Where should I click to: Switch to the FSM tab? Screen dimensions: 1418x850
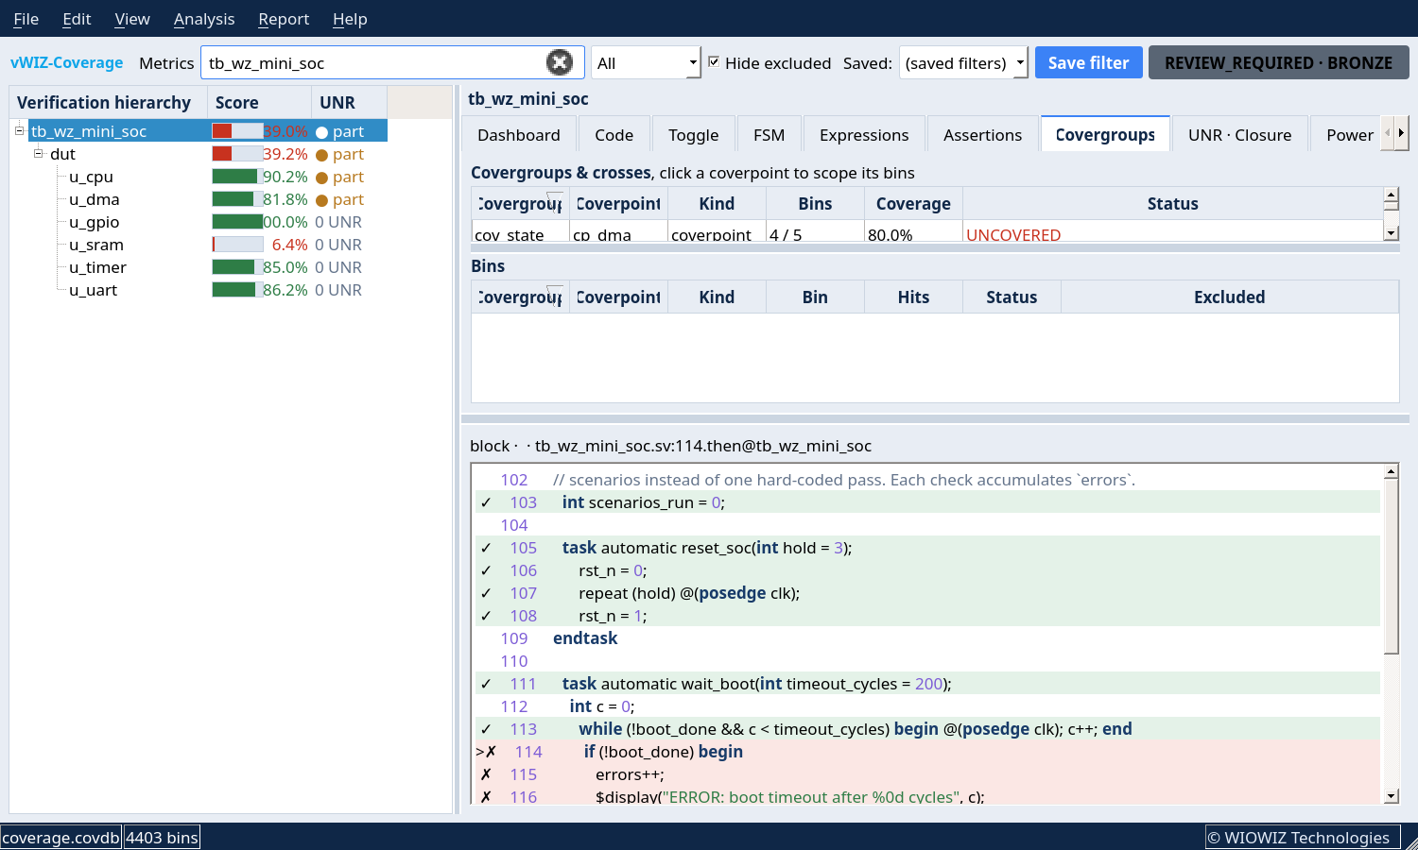770,134
